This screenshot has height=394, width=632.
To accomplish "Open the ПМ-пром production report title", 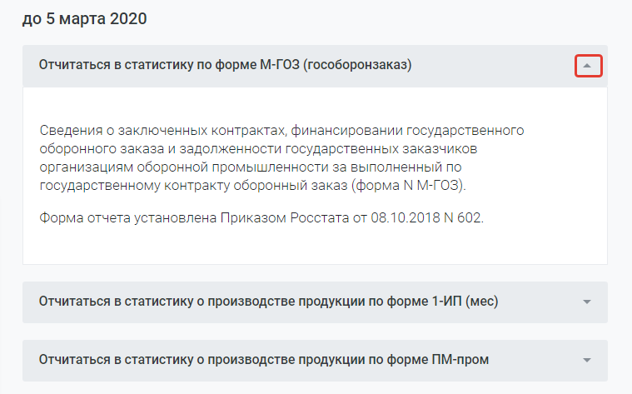I will click(264, 359).
